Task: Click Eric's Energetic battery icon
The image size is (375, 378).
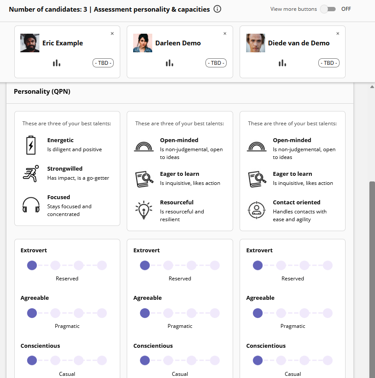Action: (31, 145)
